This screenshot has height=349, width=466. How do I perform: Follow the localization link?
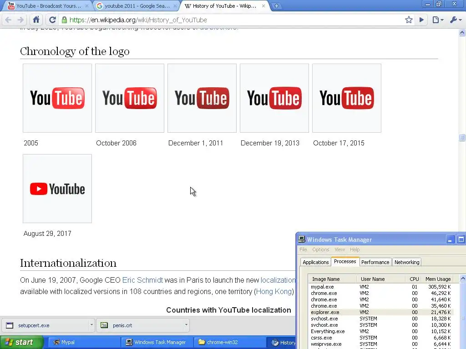[278, 280]
